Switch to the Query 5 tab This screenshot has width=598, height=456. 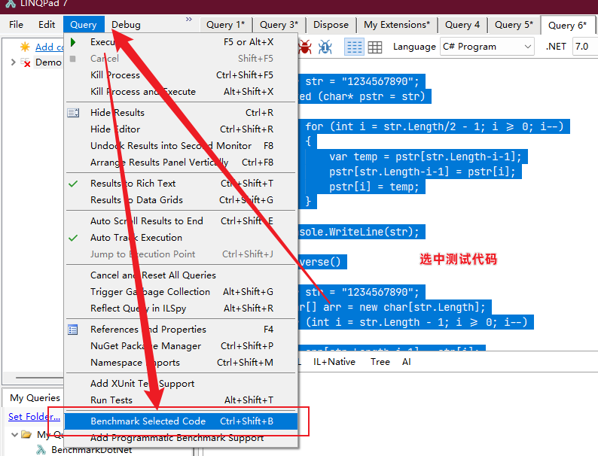coord(514,25)
